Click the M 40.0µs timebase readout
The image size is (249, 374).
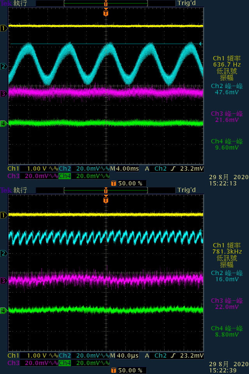124,356
